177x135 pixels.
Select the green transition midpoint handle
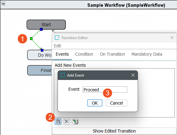pyautogui.click(x=31, y=39)
